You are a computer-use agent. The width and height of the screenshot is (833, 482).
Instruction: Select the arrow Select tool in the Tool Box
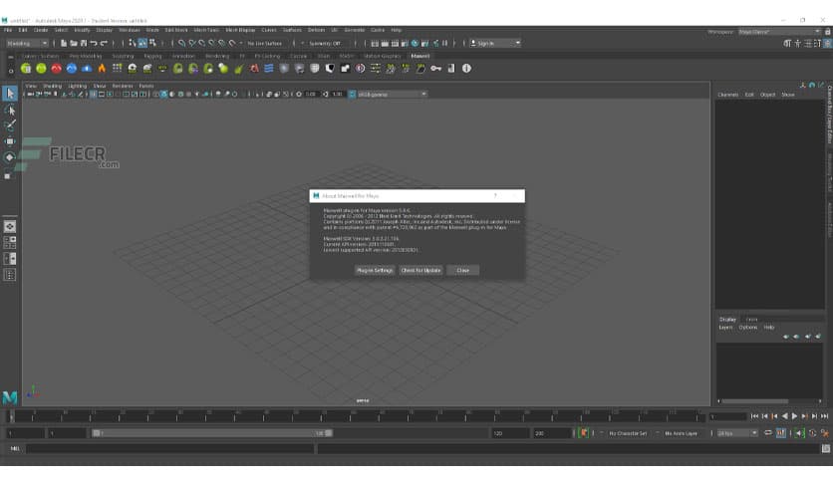click(10, 94)
